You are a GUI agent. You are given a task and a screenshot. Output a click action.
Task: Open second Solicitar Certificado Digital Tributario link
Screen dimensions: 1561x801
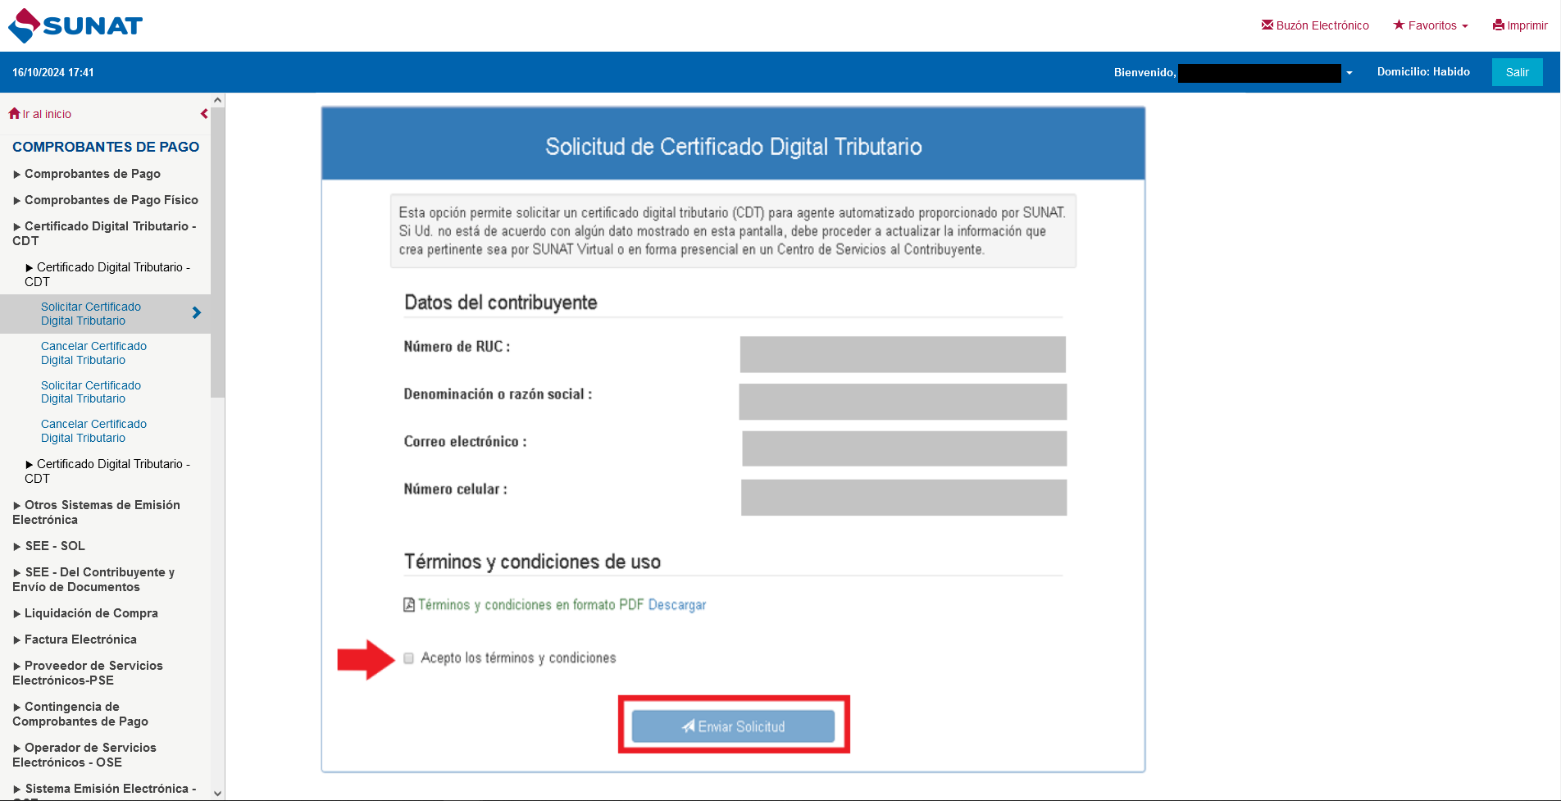pyautogui.click(x=91, y=392)
